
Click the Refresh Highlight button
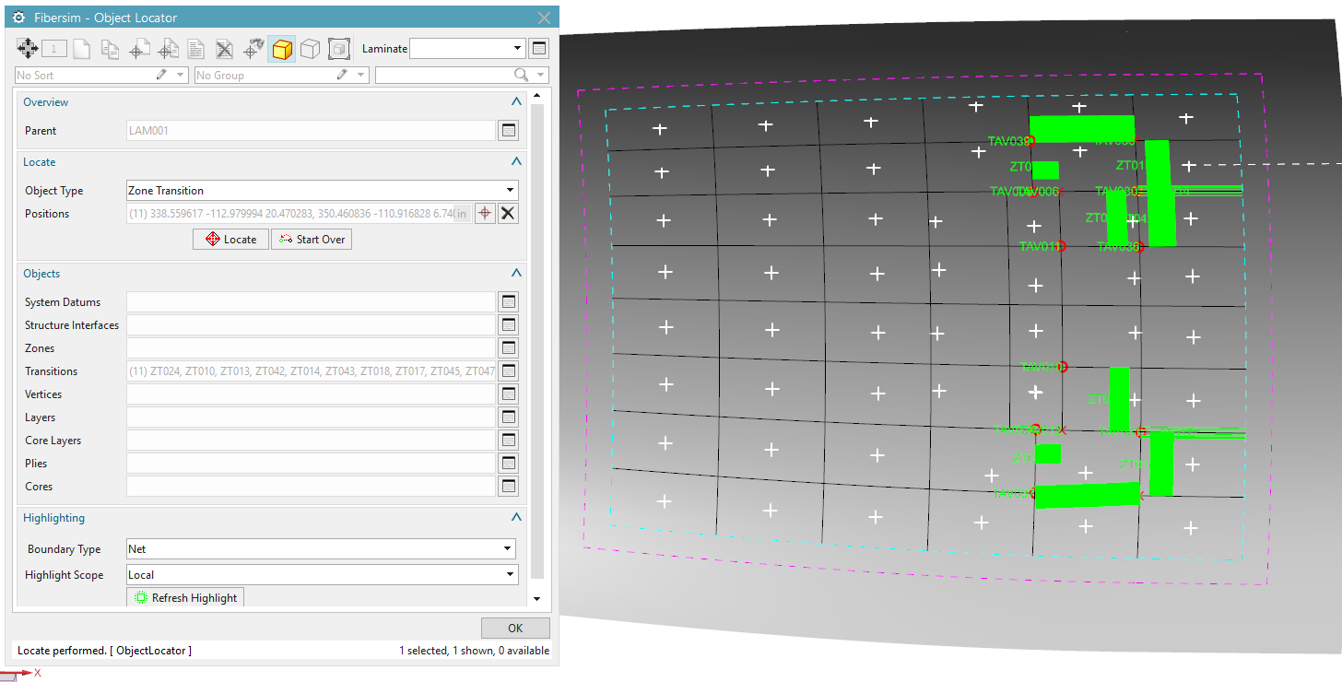click(x=185, y=597)
